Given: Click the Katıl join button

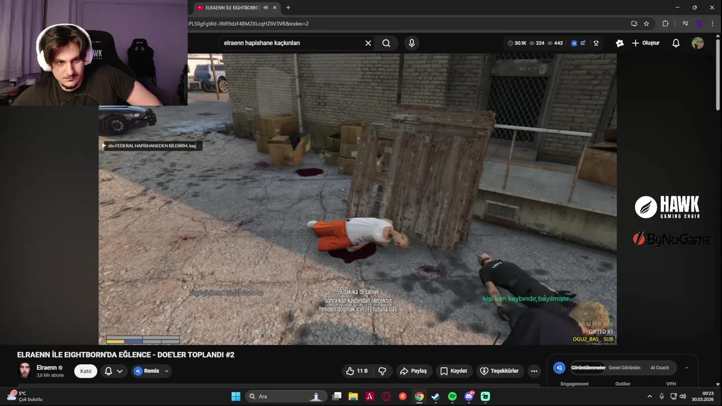Looking at the screenshot, I should (x=86, y=371).
